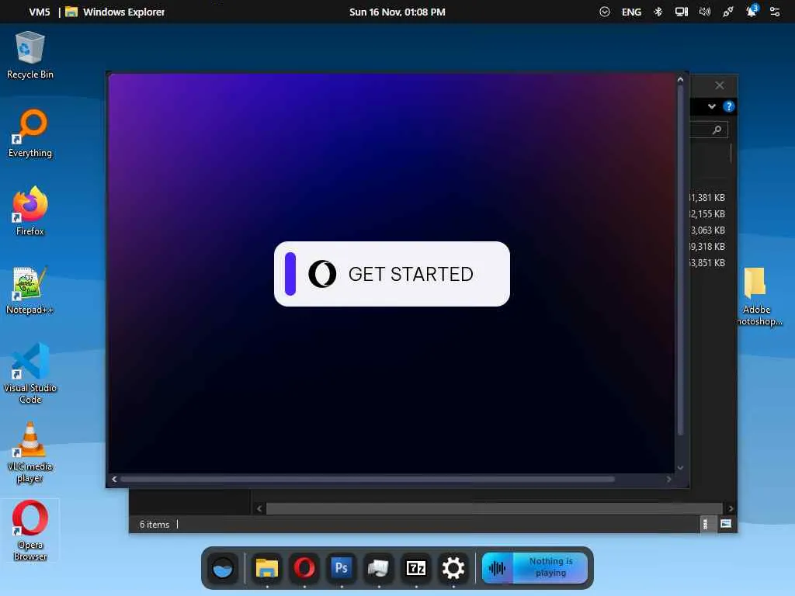Click the ENG language indicator
795x596 pixels.
(631, 12)
